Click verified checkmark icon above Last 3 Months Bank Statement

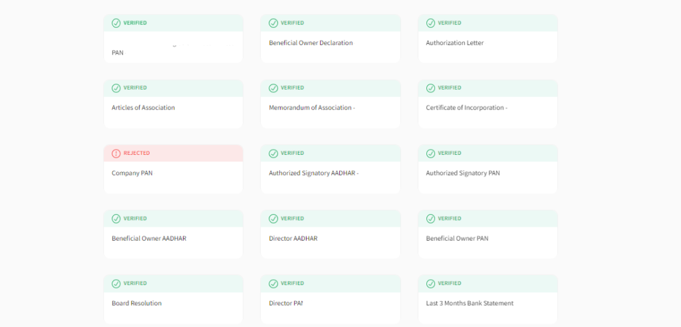coord(430,284)
